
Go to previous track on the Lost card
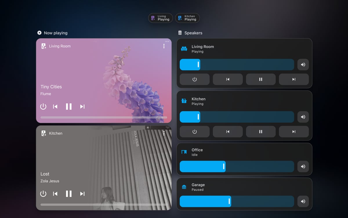[55, 194]
